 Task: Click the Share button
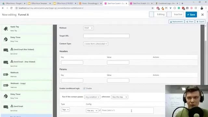point(190,22)
